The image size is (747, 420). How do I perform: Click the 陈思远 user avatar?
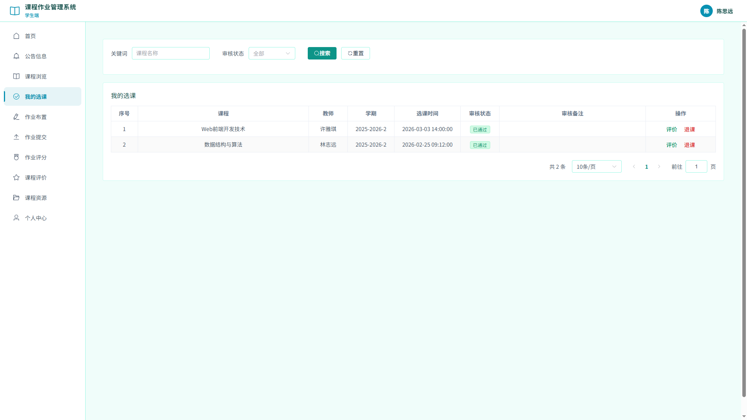point(707,11)
